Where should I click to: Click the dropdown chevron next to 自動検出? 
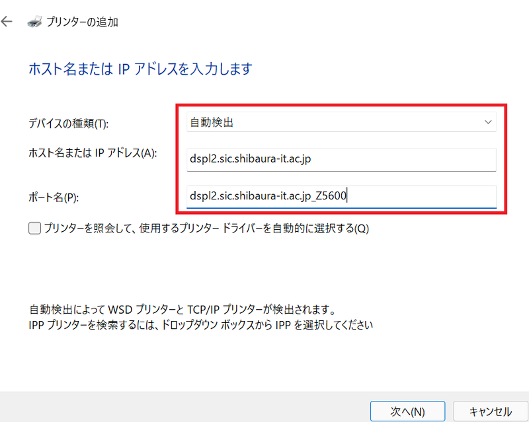488,122
